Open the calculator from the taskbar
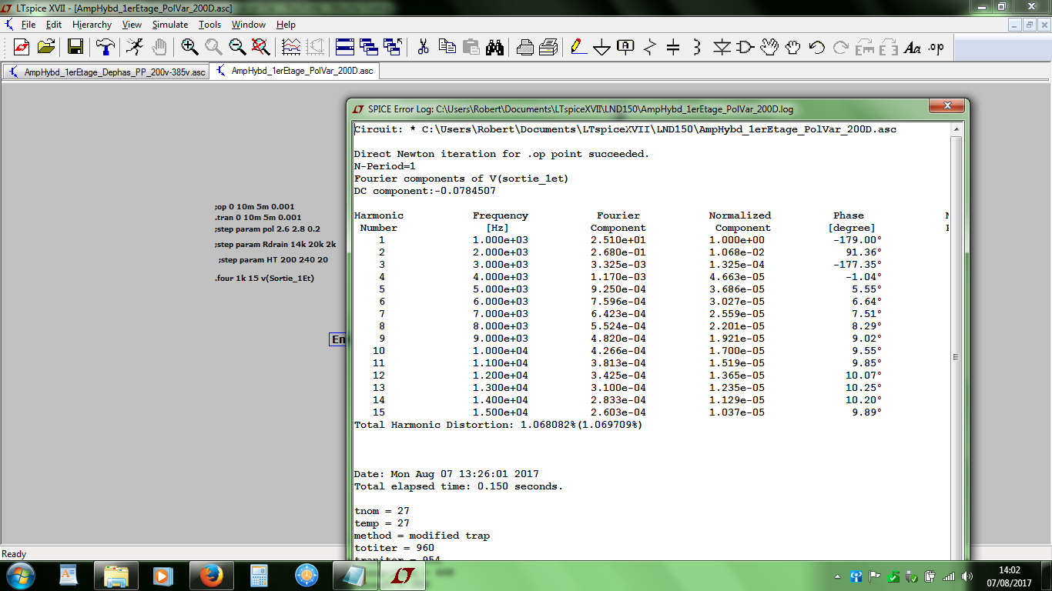The height and width of the screenshot is (591, 1052). (258, 576)
